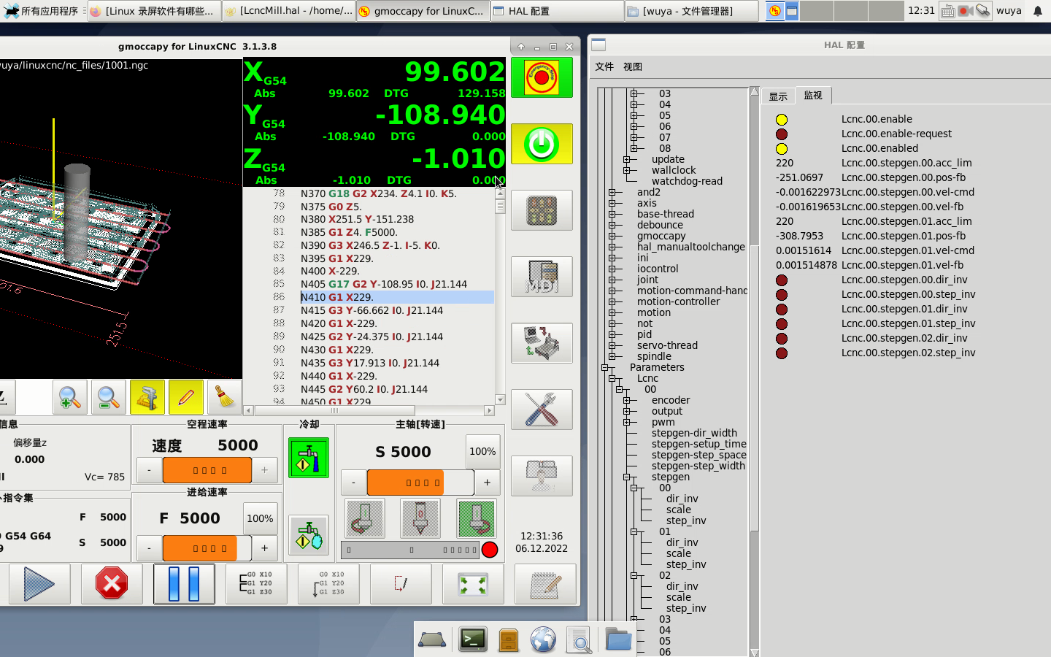Collapse the Parameters tree node
The image size is (1051, 657).
pos(605,368)
